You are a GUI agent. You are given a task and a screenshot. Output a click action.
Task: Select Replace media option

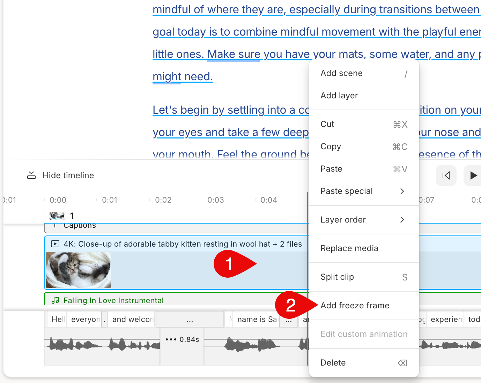tap(349, 248)
